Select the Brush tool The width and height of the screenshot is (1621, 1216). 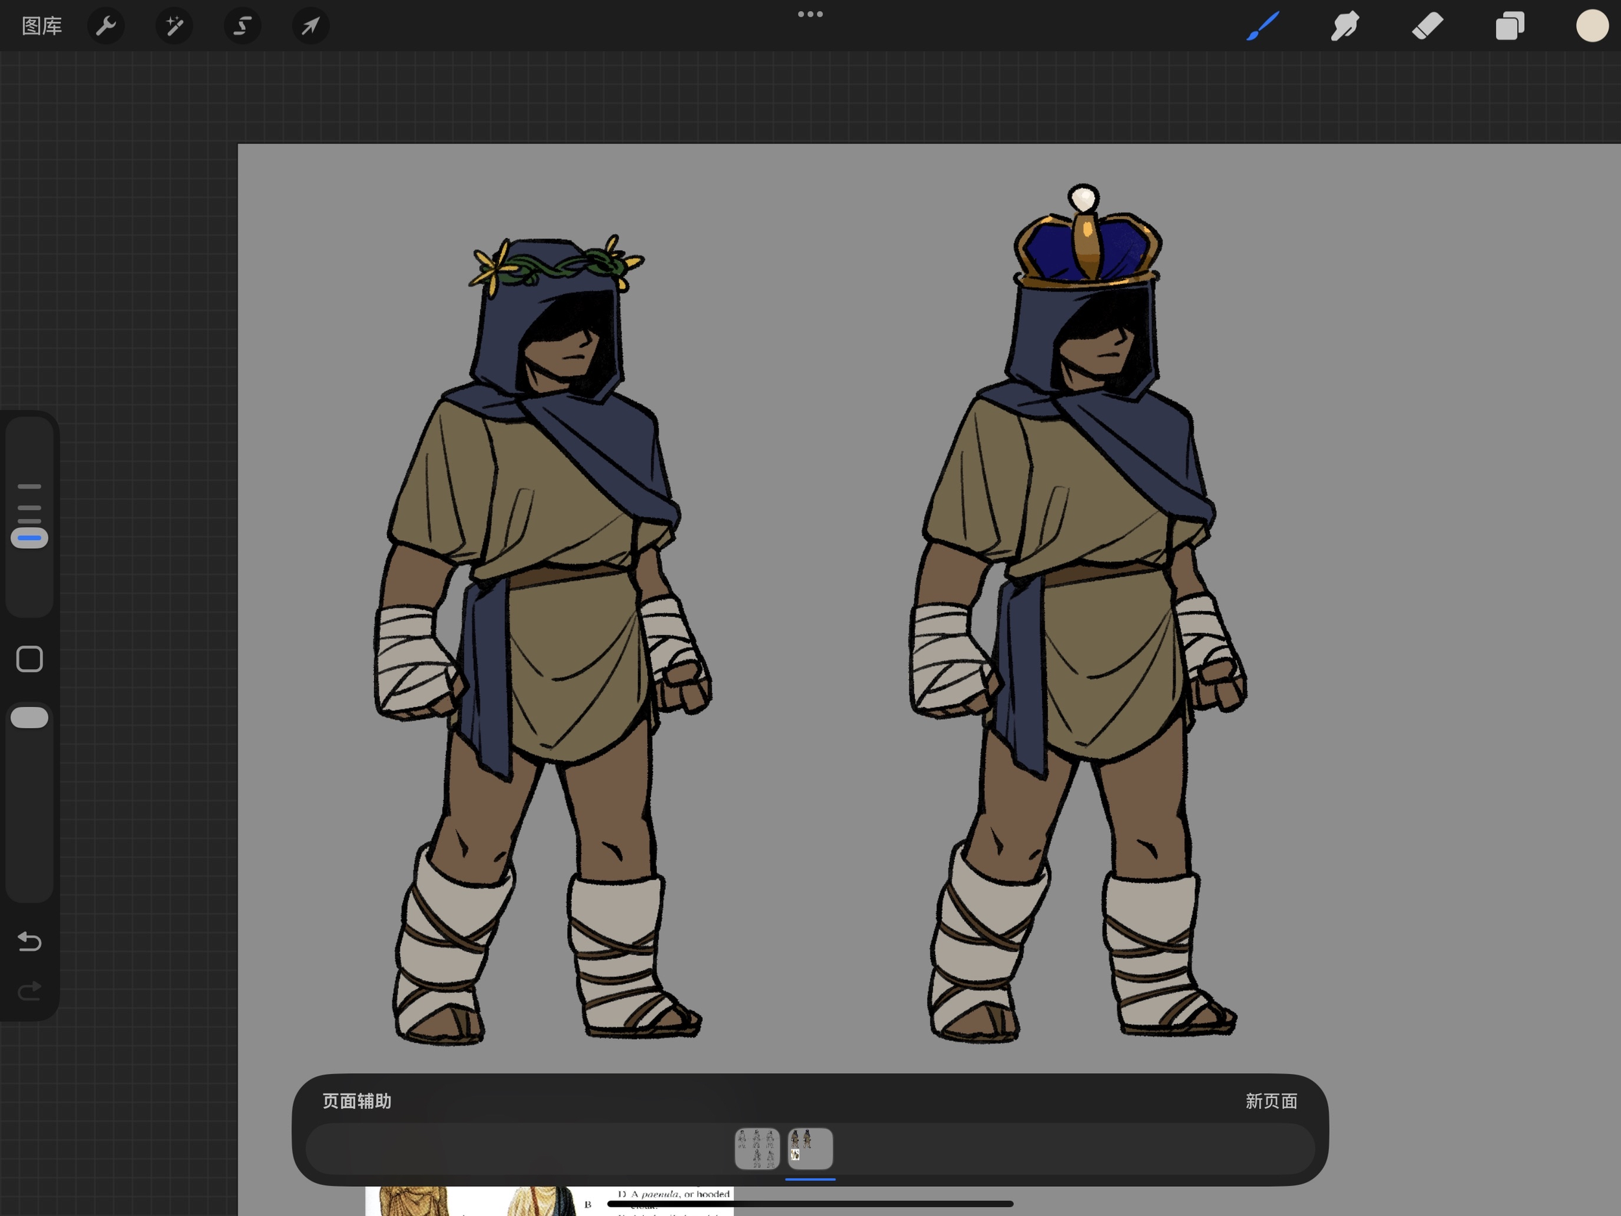1262,27
